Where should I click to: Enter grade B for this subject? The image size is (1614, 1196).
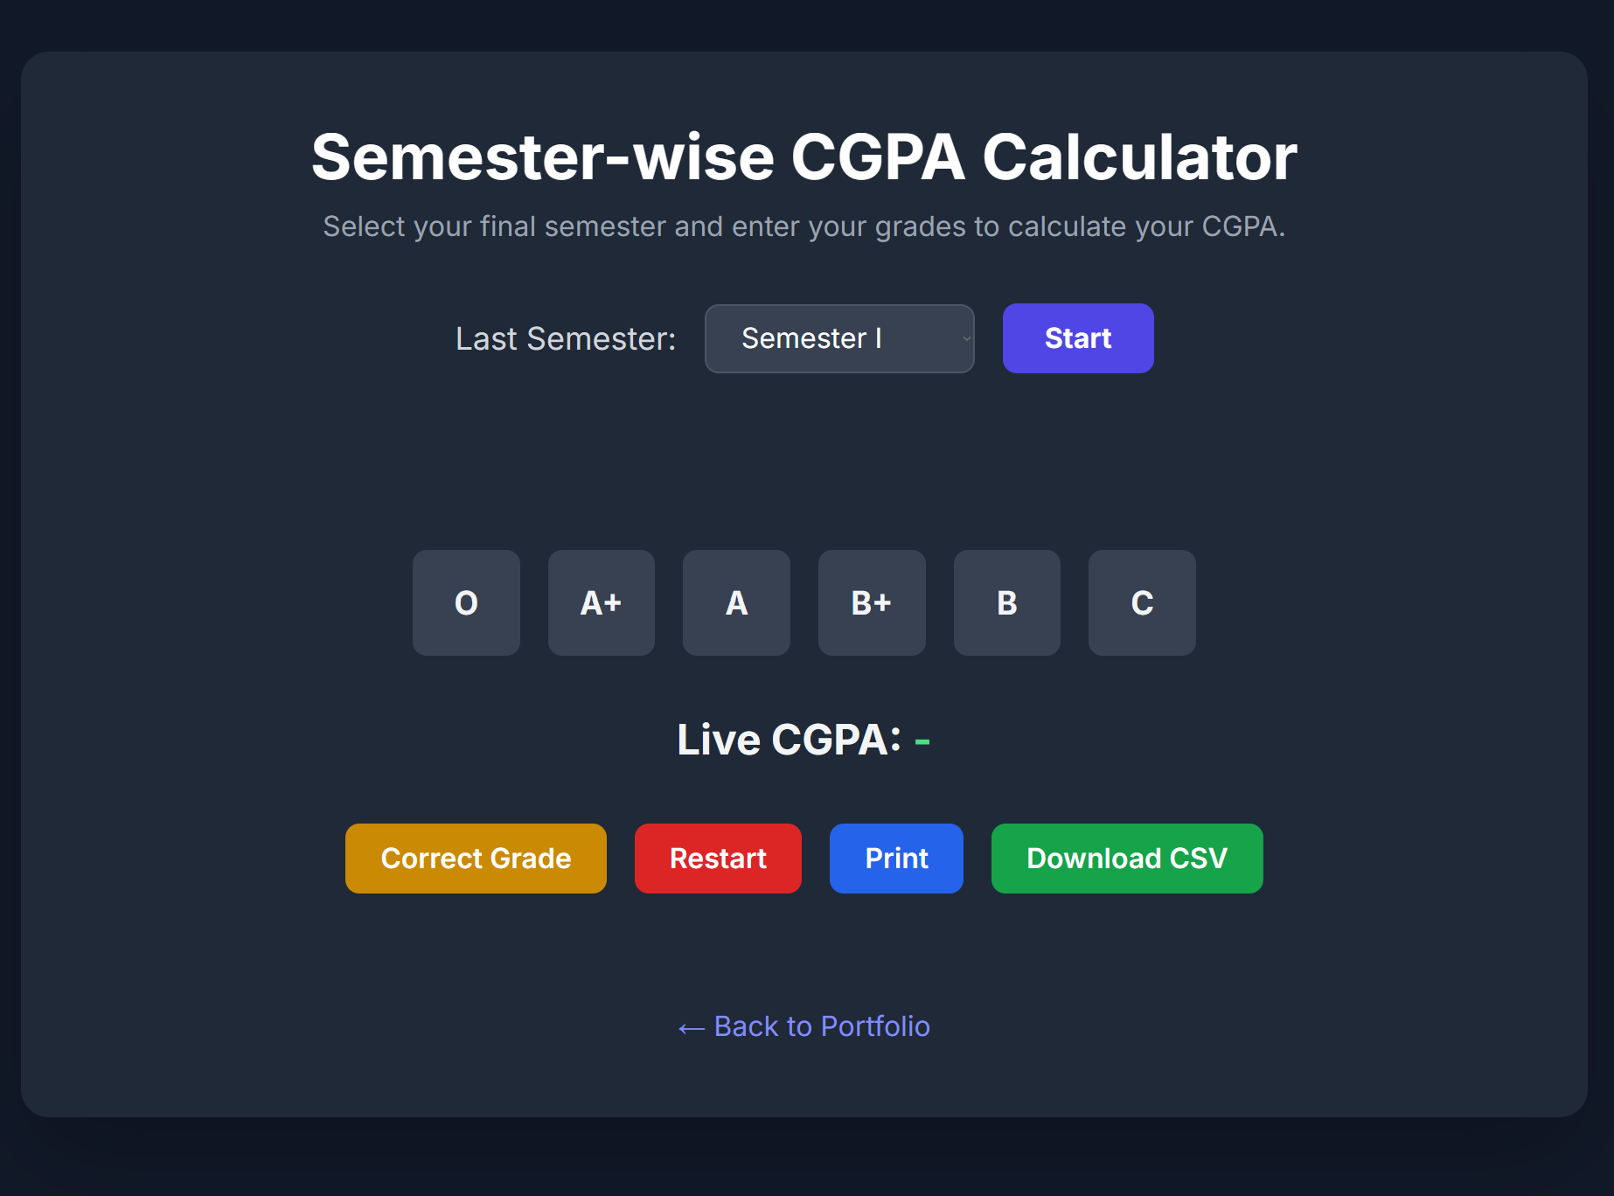click(x=1006, y=602)
